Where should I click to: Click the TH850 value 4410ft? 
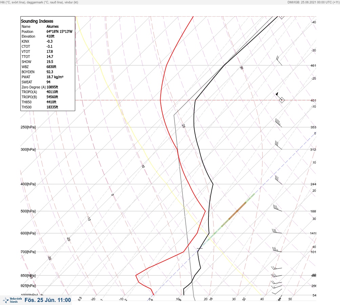pyautogui.click(x=52, y=102)
